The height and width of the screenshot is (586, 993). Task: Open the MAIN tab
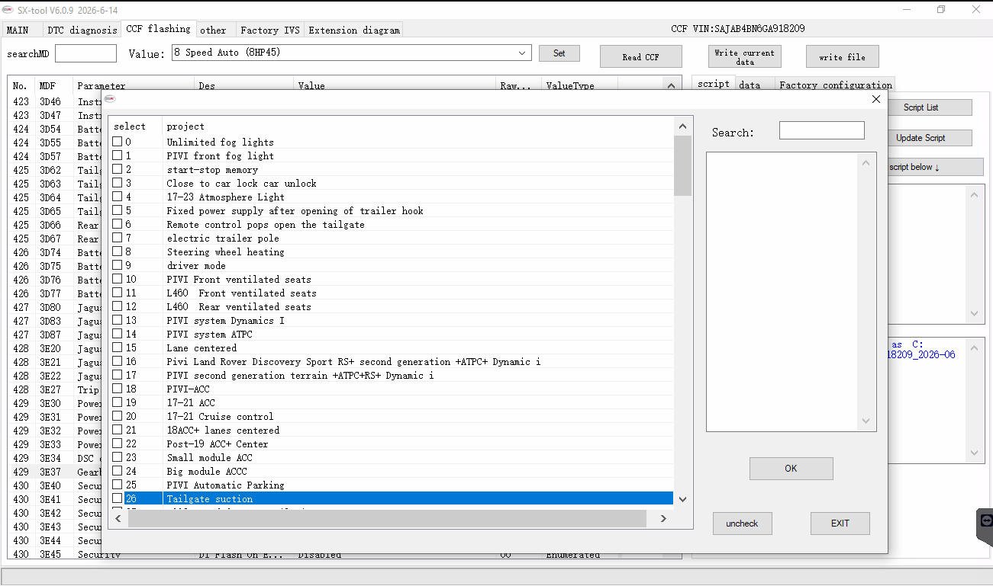click(17, 30)
